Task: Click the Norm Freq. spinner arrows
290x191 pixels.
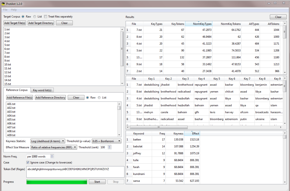Action: [x=52, y=156]
